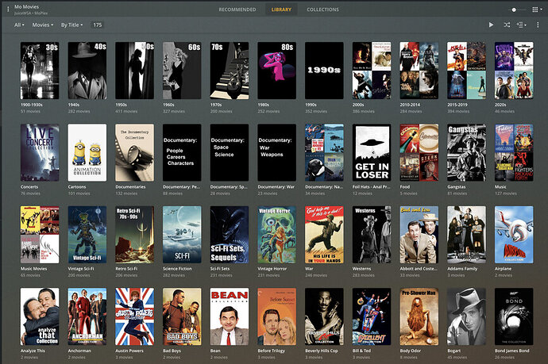Open the 1990s collection poster

(x=324, y=71)
